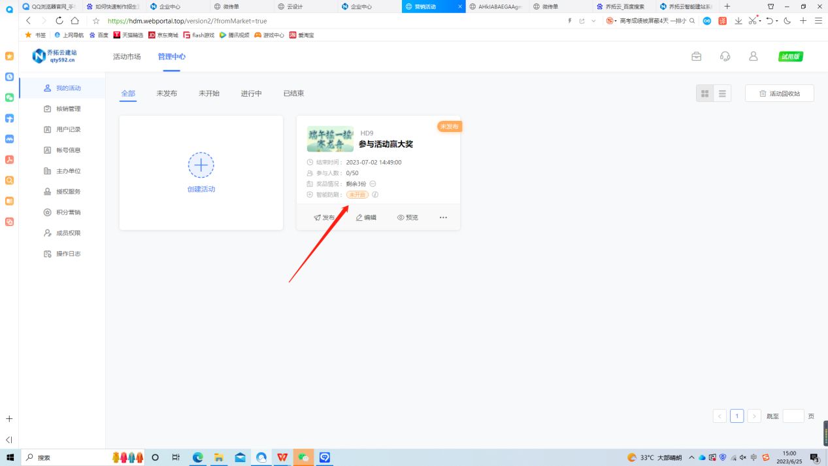Open the 活动市场 menu
The image size is (828, 466).
[x=126, y=56]
